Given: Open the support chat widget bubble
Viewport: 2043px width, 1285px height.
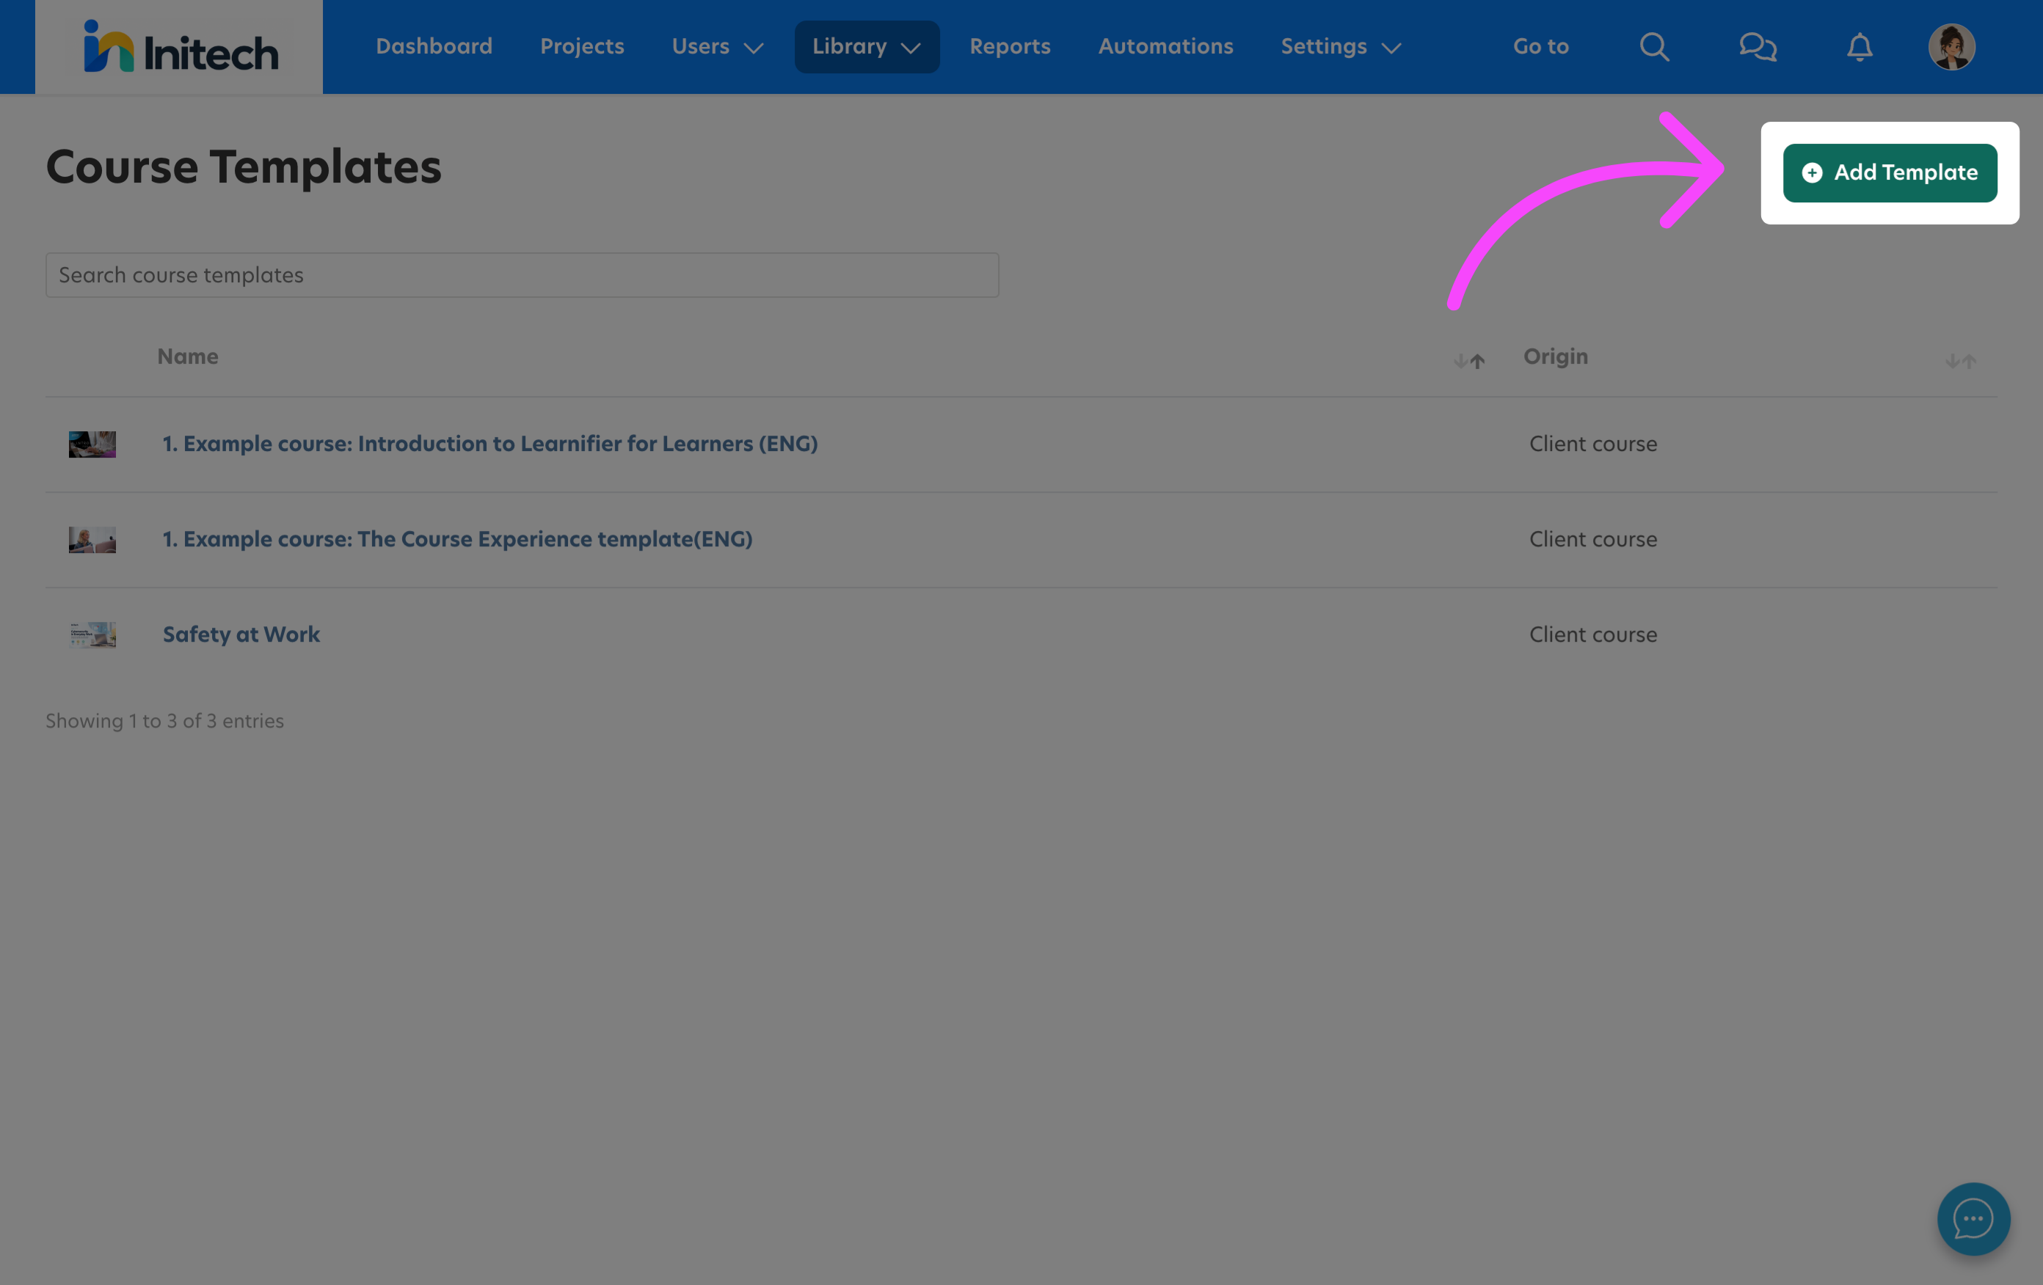Looking at the screenshot, I should coord(1973,1218).
